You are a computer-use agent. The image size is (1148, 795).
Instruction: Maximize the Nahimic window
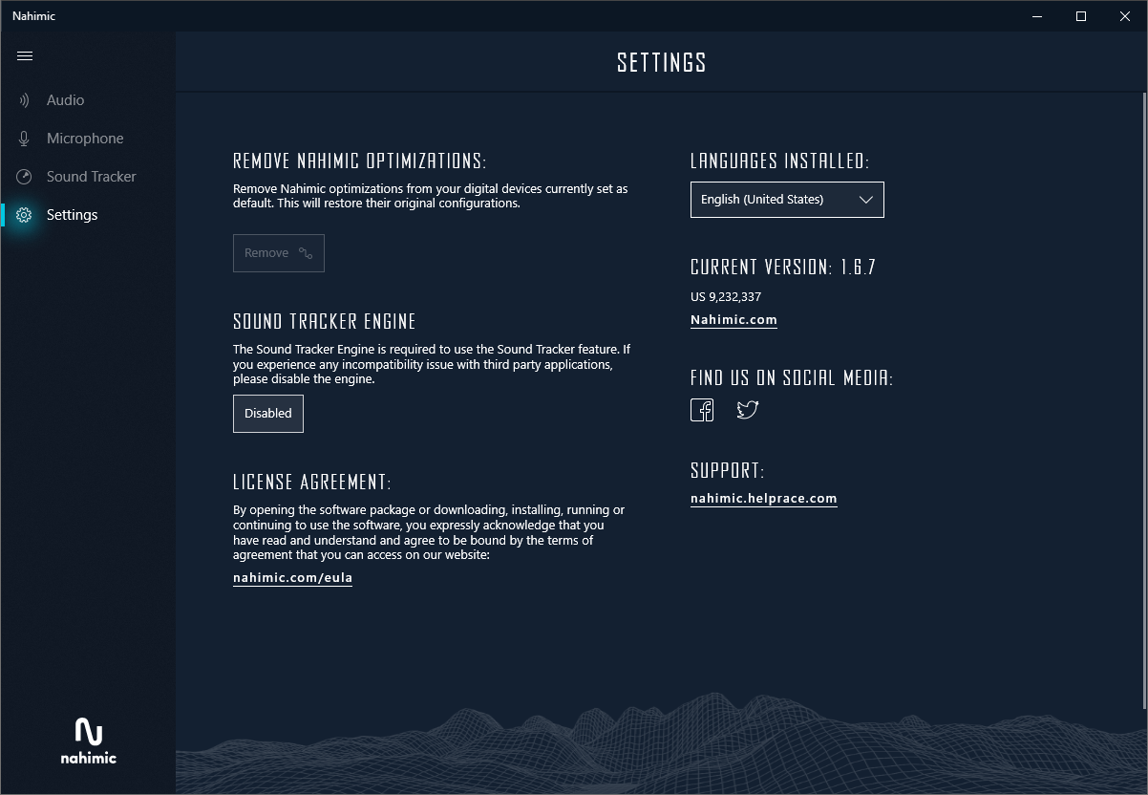(x=1081, y=15)
